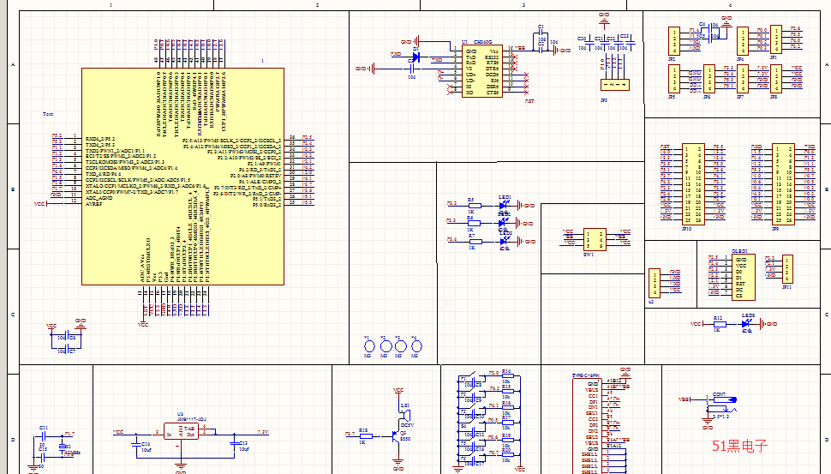The image size is (831, 474).
Task: Select the SW1 switch component
Action: (590, 239)
